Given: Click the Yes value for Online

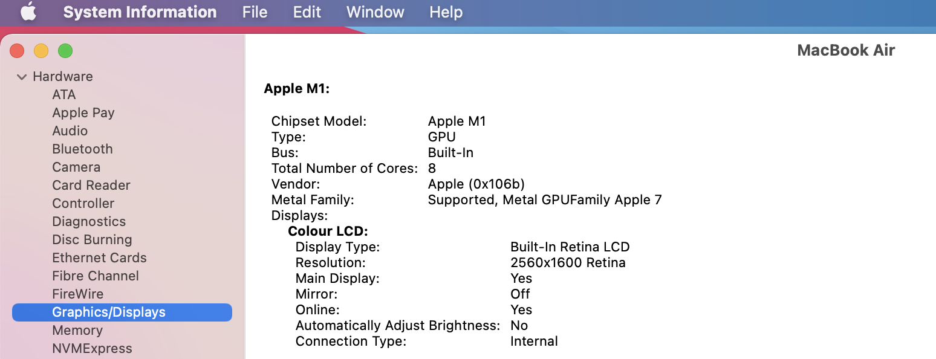Looking at the screenshot, I should click(x=521, y=309).
